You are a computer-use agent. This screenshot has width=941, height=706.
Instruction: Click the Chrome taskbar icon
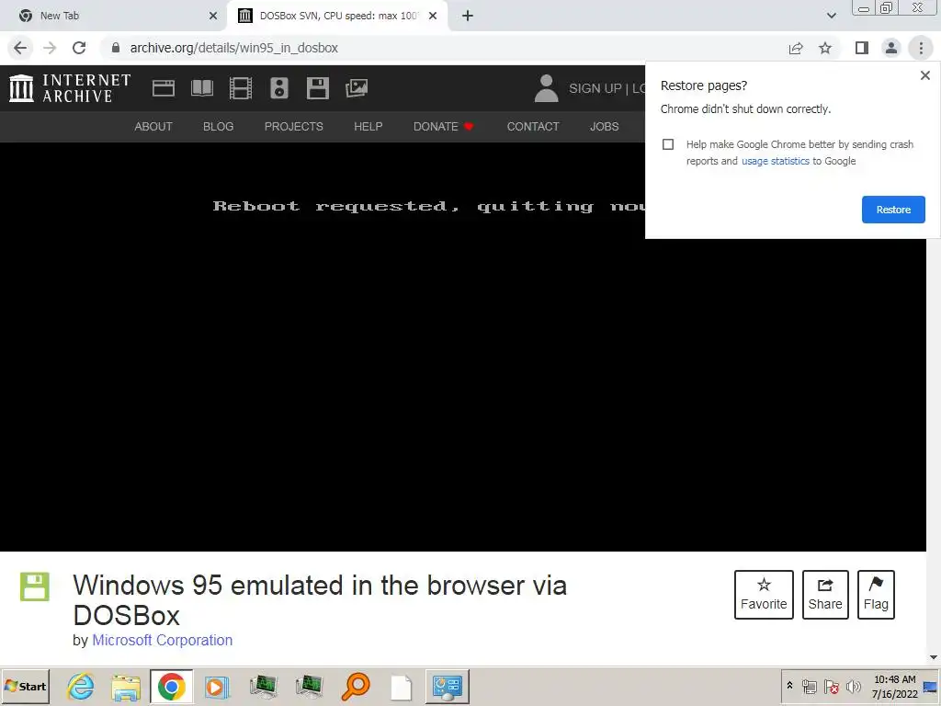172,686
